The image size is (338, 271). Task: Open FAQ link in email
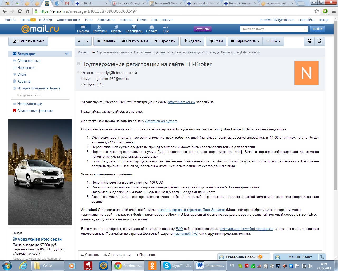point(179,229)
